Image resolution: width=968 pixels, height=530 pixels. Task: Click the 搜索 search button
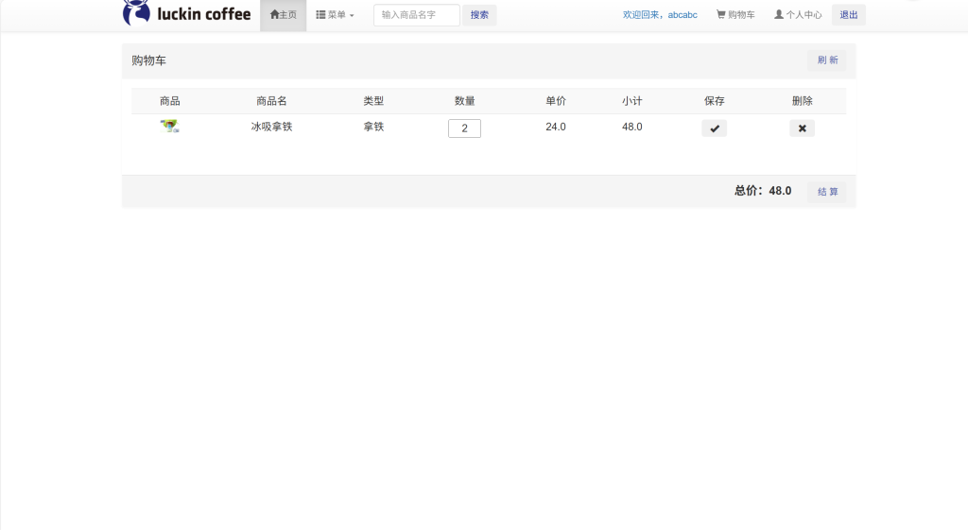479,15
